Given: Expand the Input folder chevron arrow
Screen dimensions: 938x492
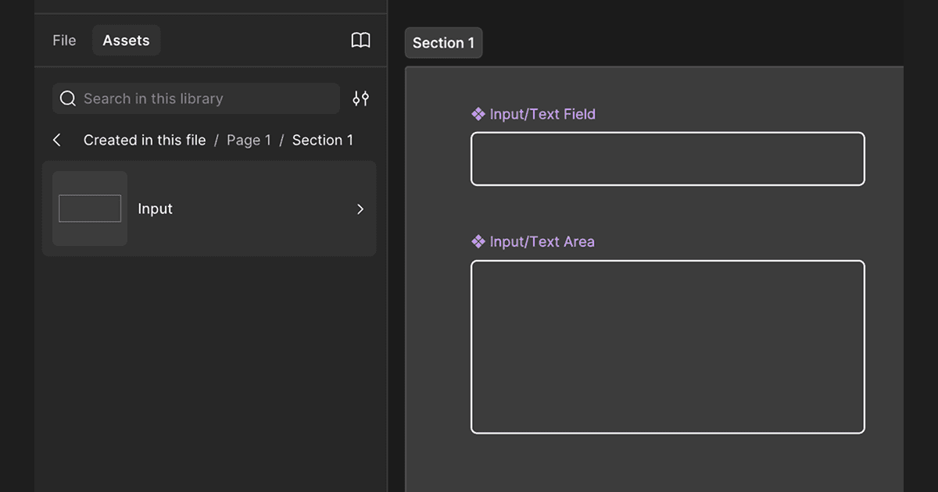Looking at the screenshot, I should point(360,209).
